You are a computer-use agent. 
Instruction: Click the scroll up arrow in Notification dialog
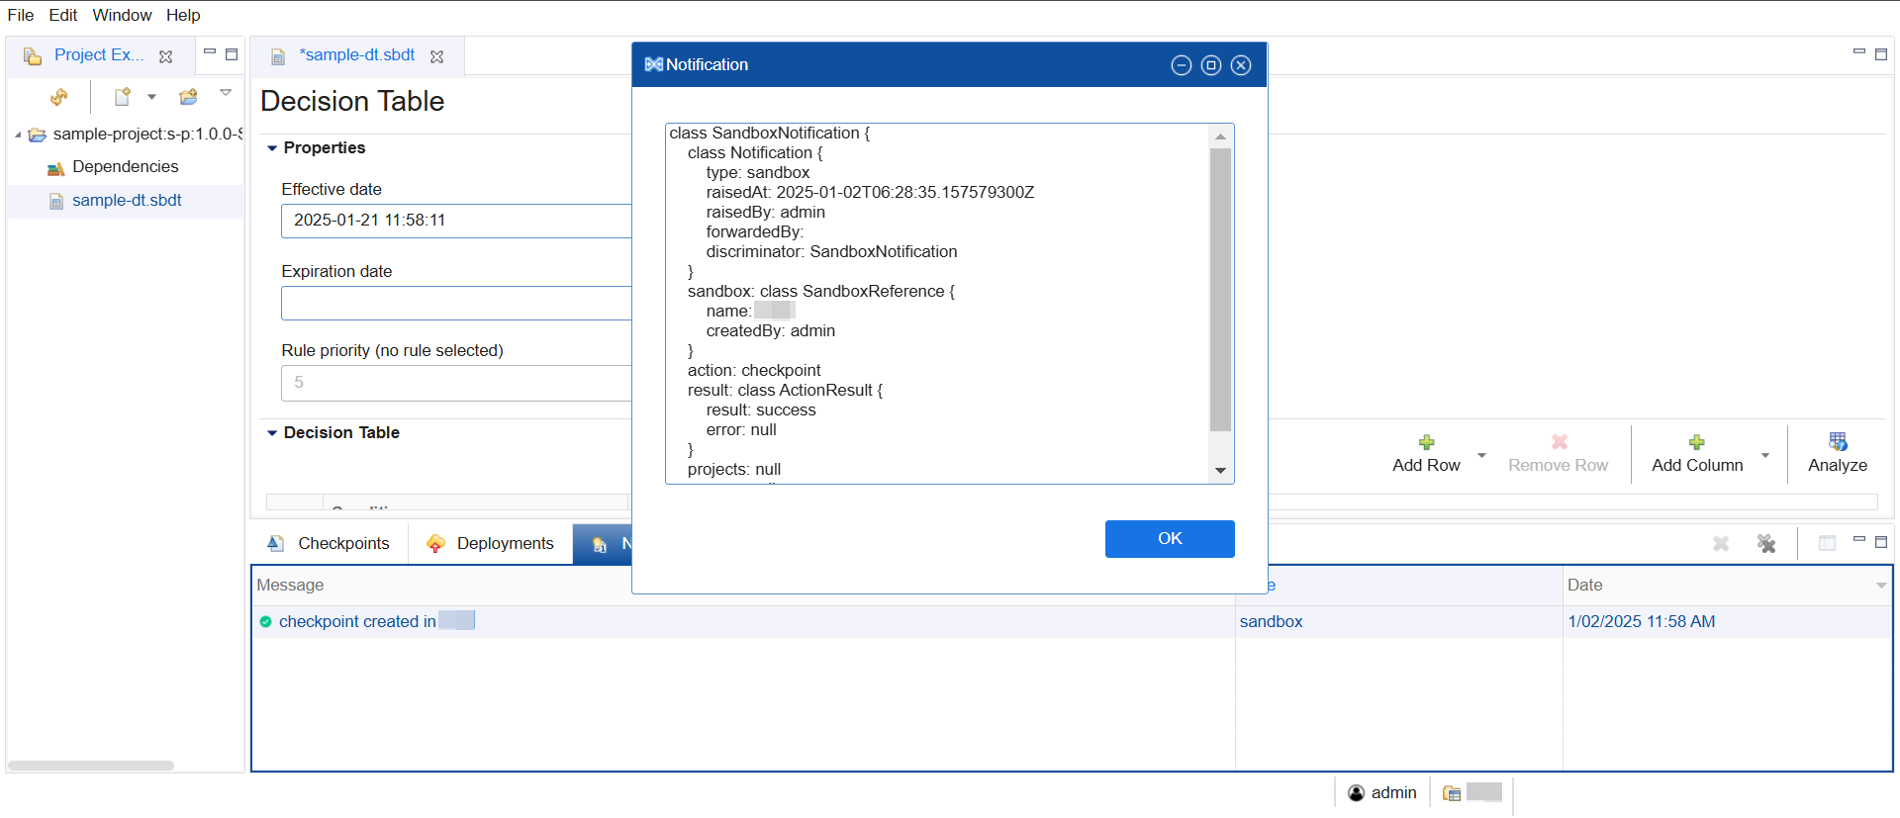[x=1221, y=136]
